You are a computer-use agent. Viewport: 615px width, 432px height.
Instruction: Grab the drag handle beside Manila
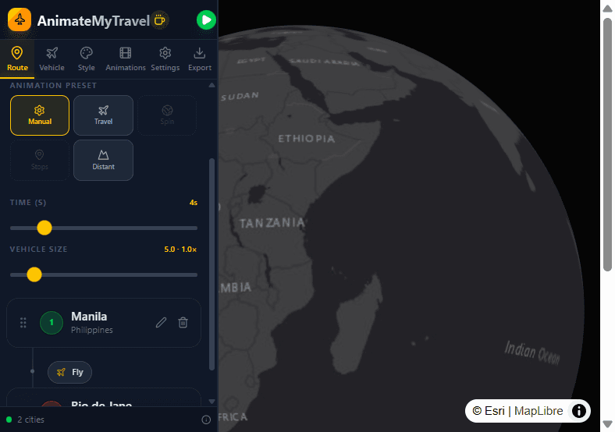23,323
